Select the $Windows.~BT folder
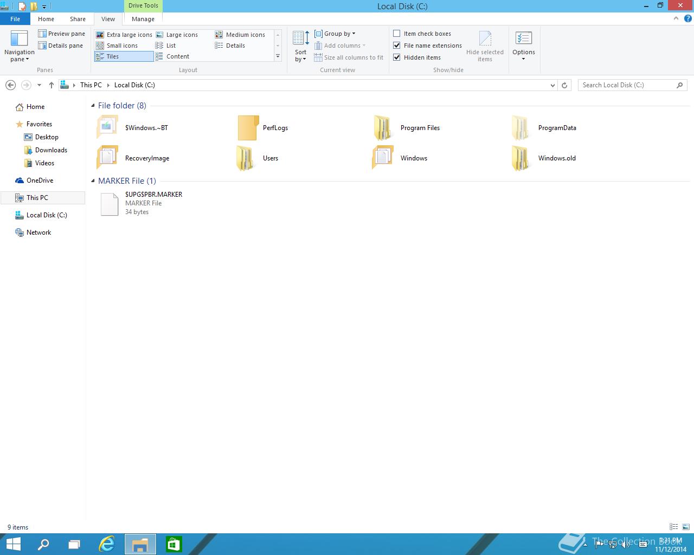Viewport: 694px width, 555px height. click(146, 128)
